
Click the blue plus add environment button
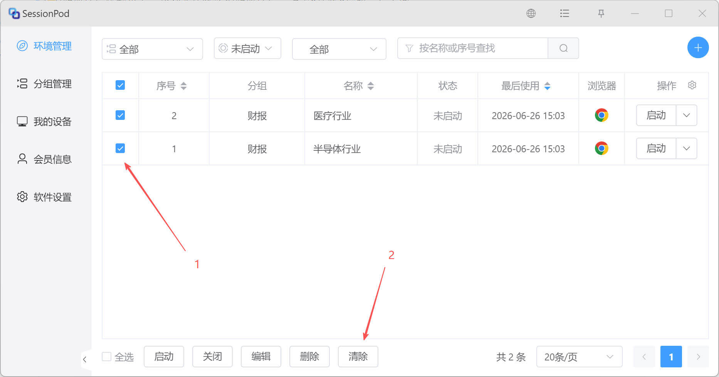pos(698,48)
